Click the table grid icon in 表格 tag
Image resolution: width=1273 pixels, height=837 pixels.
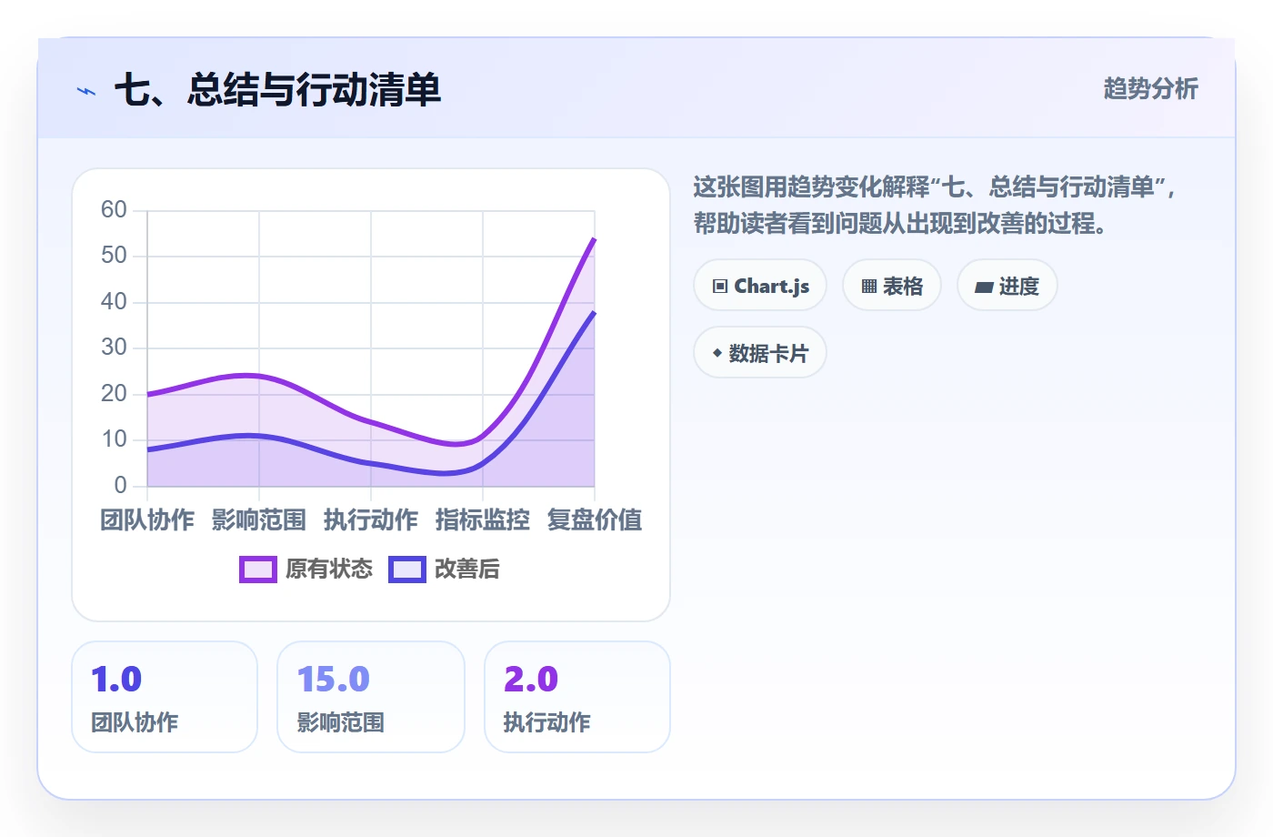(x=869, y=287)
